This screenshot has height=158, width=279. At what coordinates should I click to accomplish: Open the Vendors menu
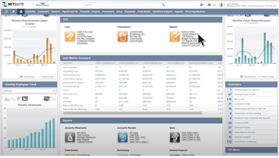[x=55, y=12]
